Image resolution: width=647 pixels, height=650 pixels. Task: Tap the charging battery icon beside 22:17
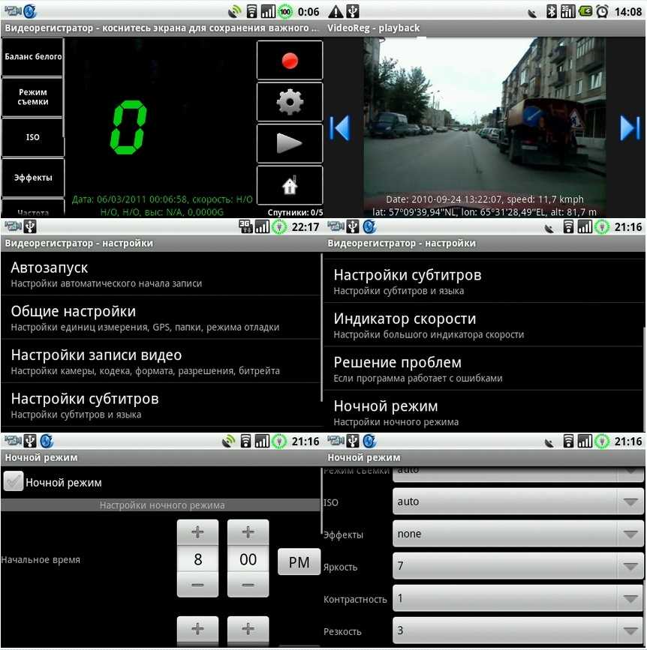(x=279, y=226)
